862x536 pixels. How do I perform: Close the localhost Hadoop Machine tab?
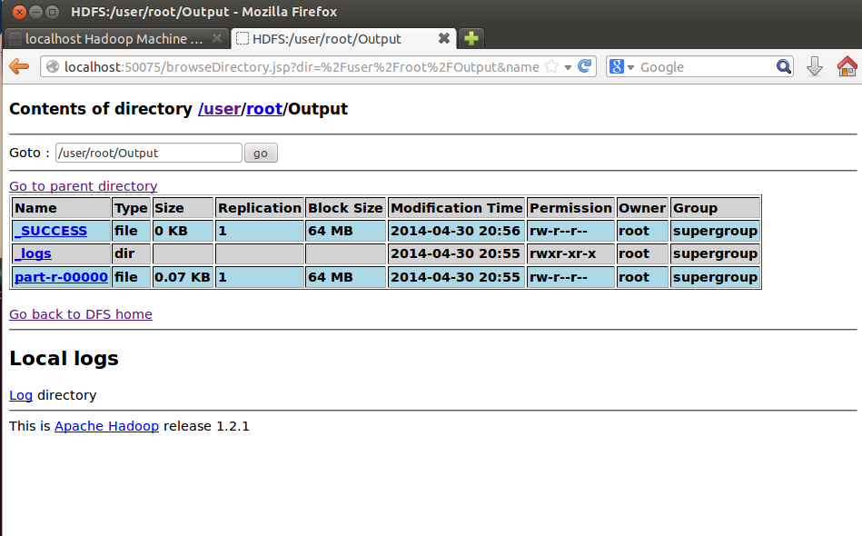[x=217, y=38]
